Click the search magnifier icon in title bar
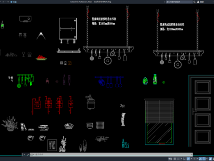 [x=194, y=2]
